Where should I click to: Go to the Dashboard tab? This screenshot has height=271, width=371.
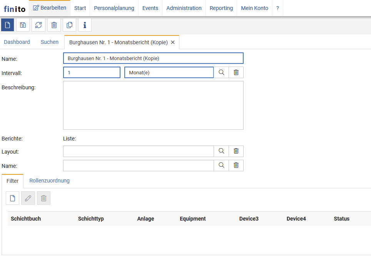tap(17, 42)
